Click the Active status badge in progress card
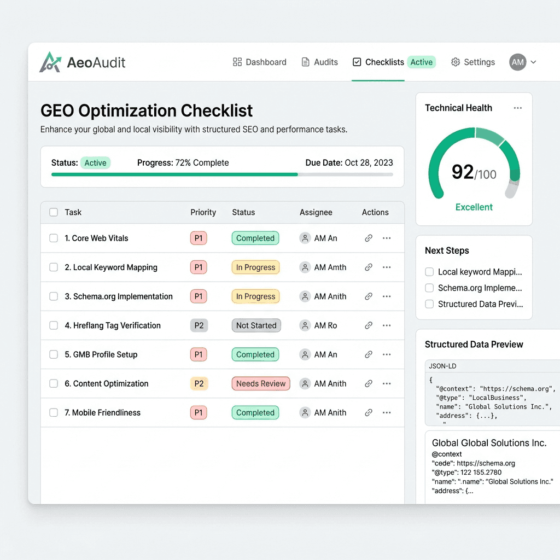 pos(95,163)
